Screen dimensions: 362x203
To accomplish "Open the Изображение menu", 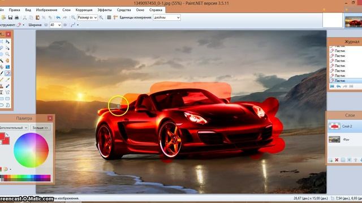I will click(x=46, y=10).
